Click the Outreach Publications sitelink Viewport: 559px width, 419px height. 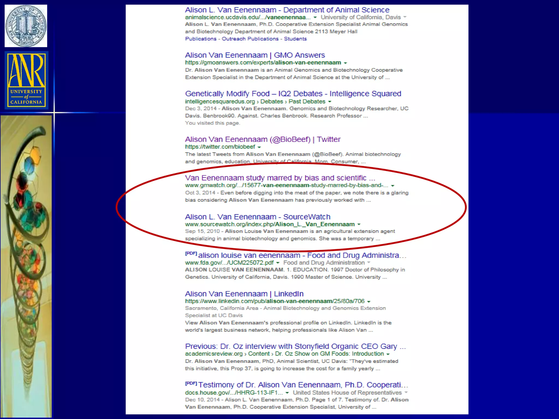tap(250, 39)
